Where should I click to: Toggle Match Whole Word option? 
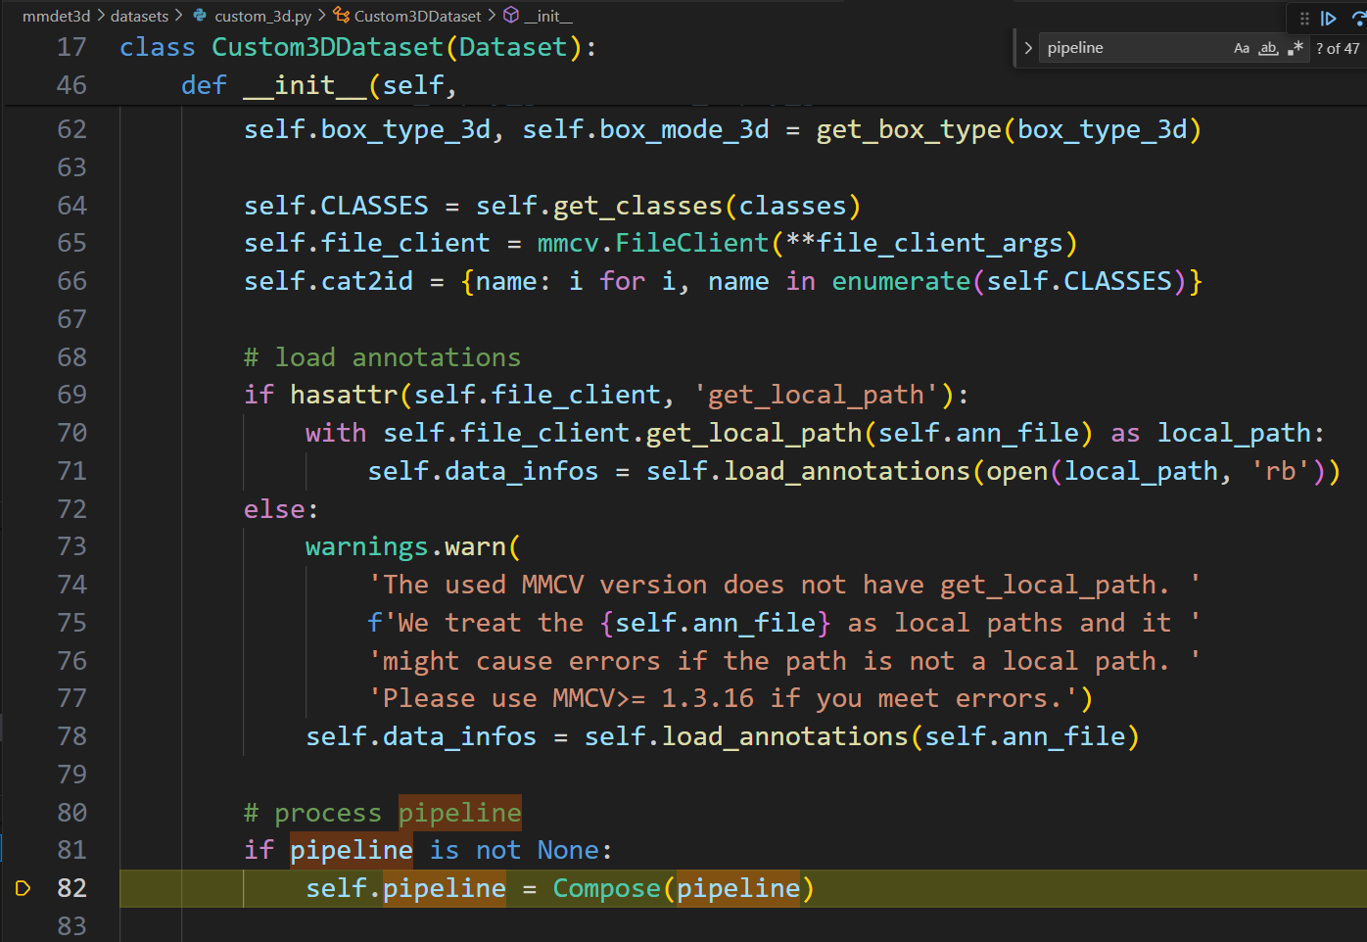click(x=1268, y=48)
